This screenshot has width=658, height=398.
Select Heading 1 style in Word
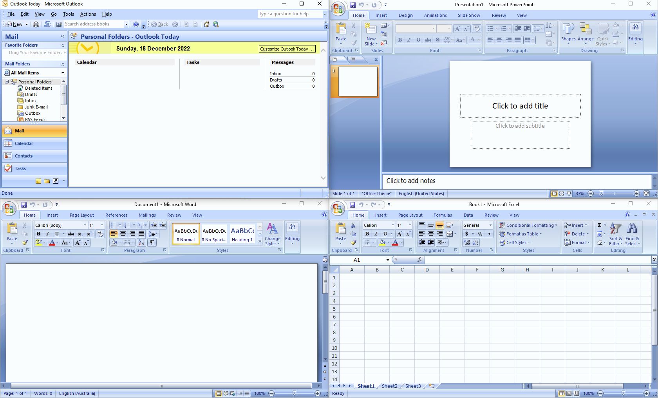tap(242, 234)
